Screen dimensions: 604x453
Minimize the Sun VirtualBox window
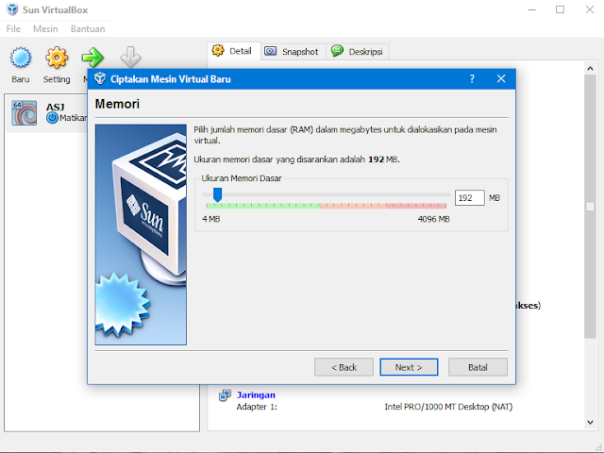[531, 9]
